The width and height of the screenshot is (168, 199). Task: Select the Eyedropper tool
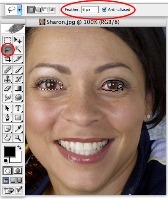[18, 128]
